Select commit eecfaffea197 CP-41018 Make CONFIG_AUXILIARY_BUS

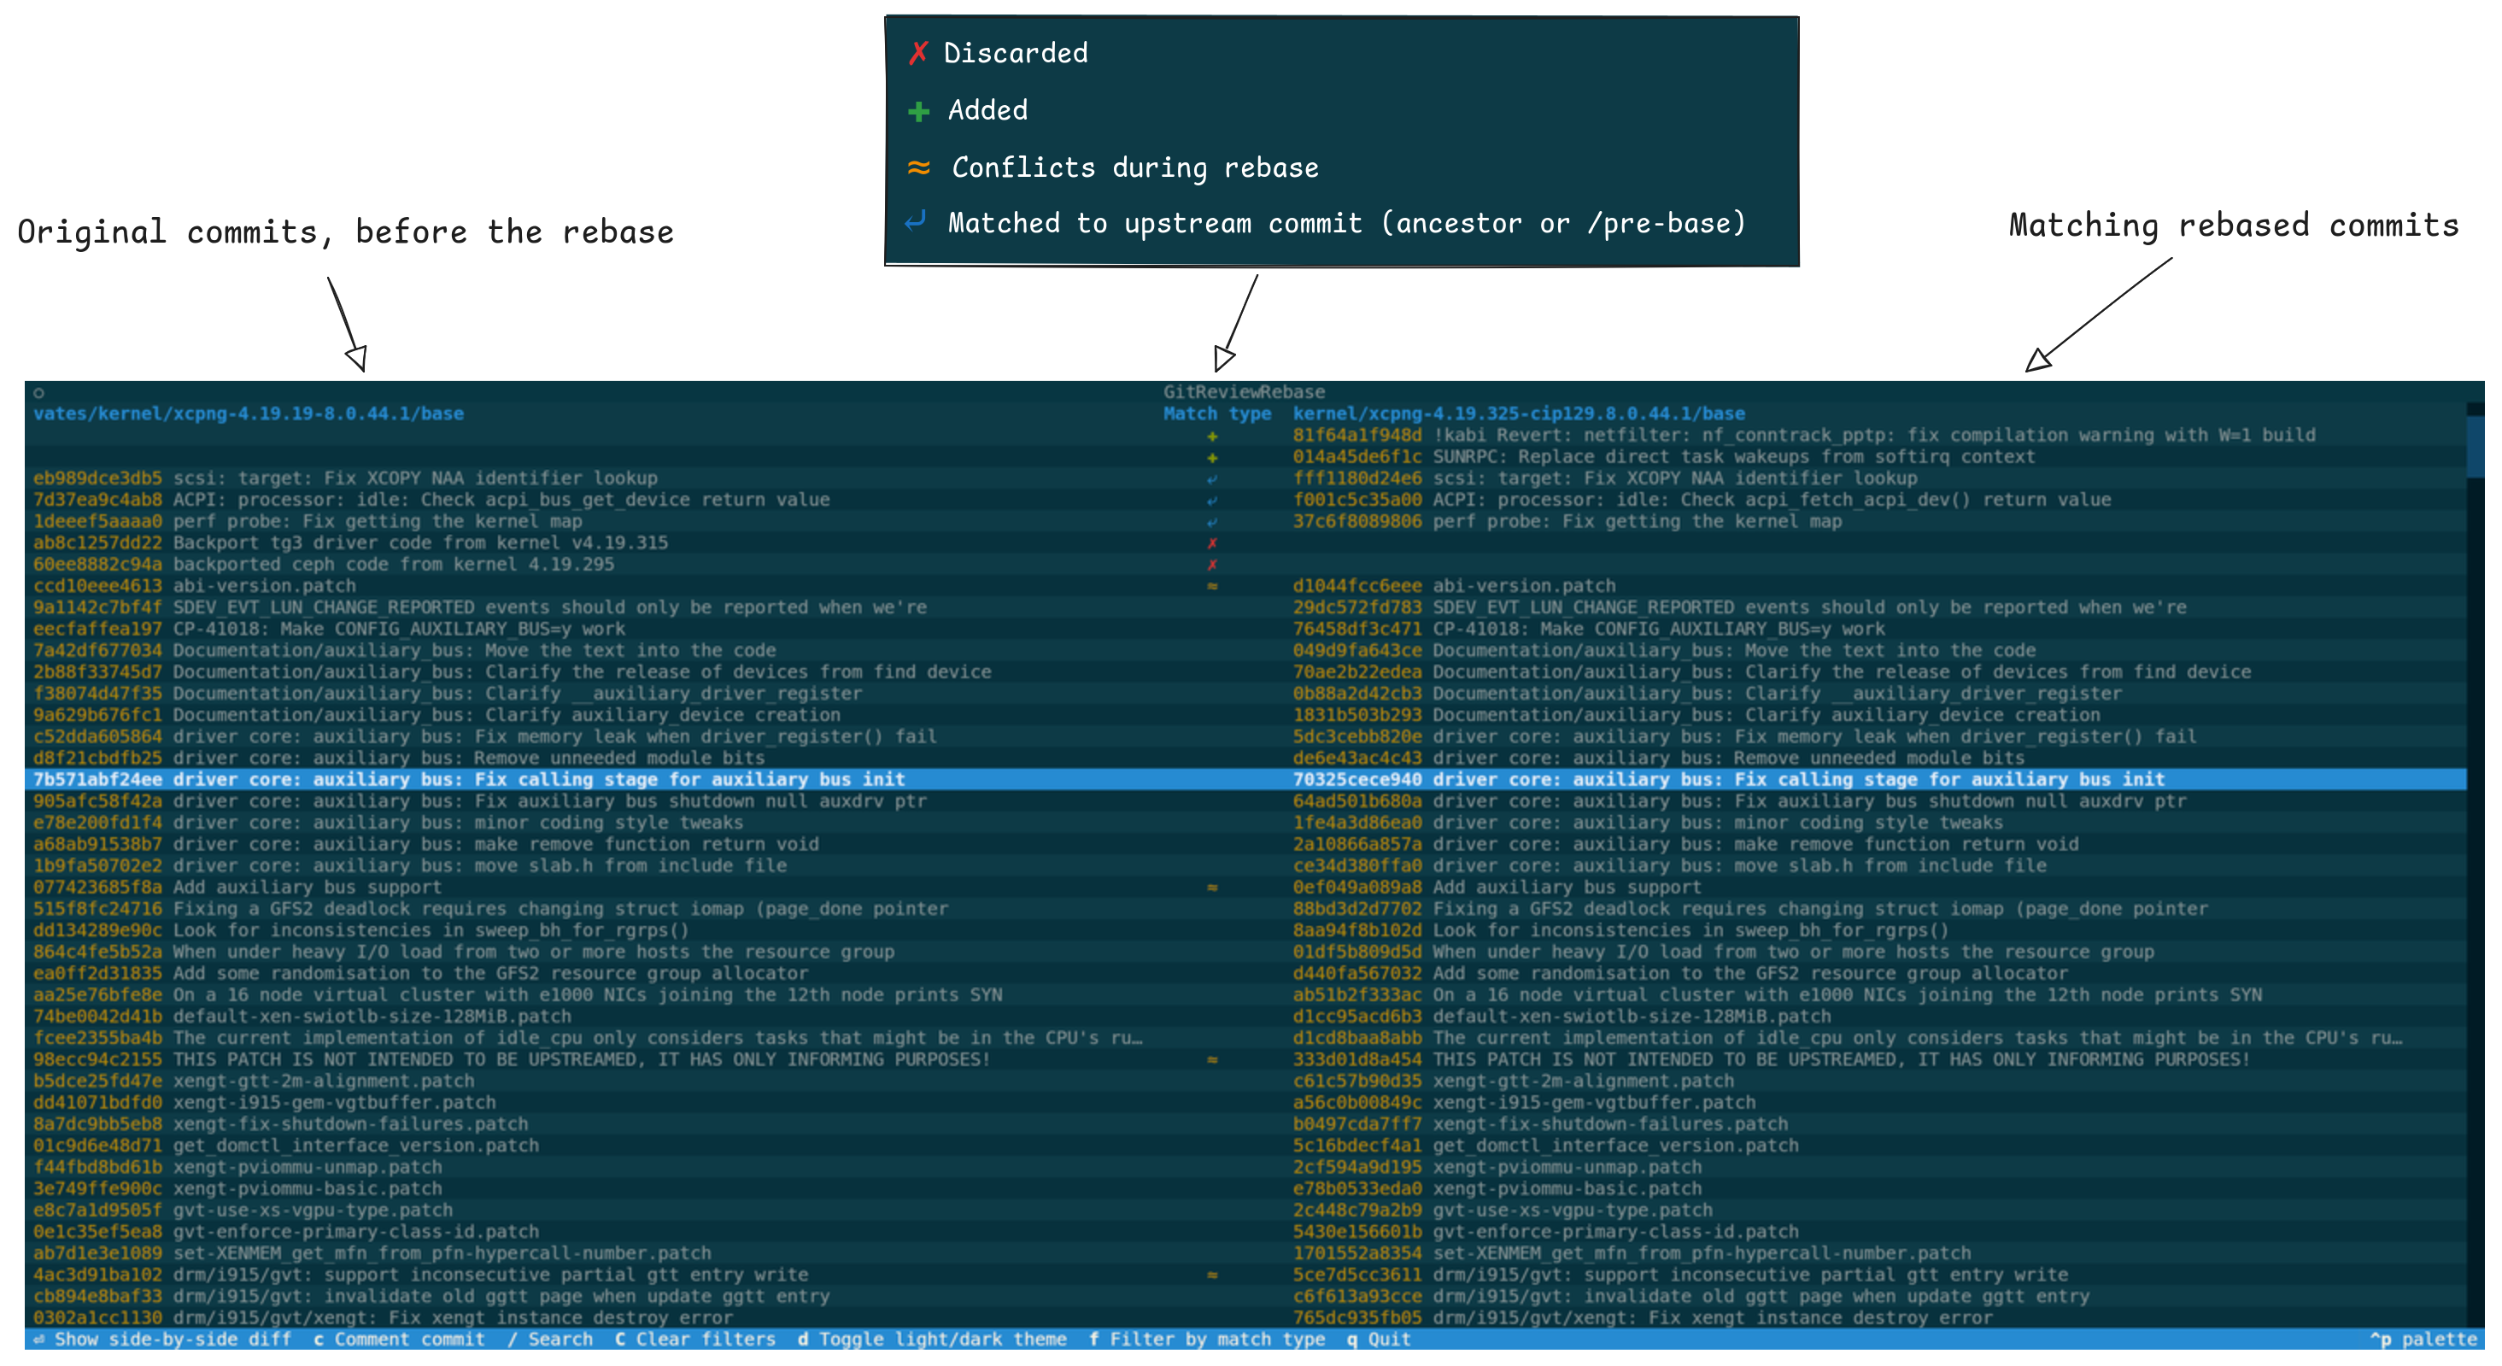tap(329, 629)
